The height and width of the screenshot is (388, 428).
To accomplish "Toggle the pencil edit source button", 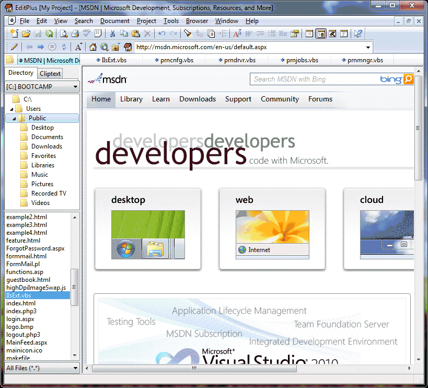I will [14, 47].
